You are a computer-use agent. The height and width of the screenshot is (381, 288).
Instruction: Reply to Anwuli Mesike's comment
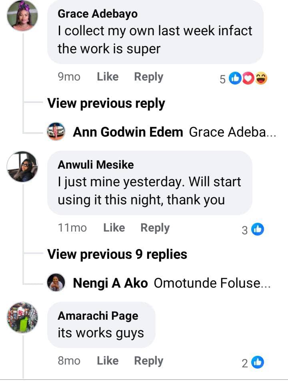click(x=155, y=228)
